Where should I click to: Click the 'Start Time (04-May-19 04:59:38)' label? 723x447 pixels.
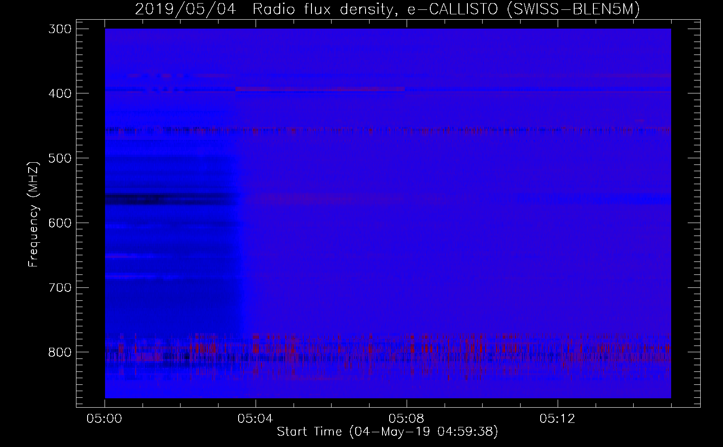click(387, 432)
